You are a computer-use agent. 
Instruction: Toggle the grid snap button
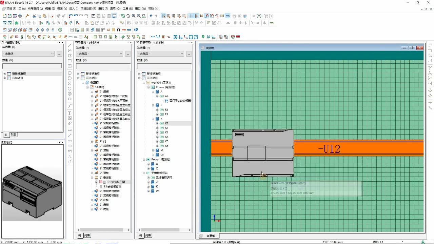click(196, 16)
